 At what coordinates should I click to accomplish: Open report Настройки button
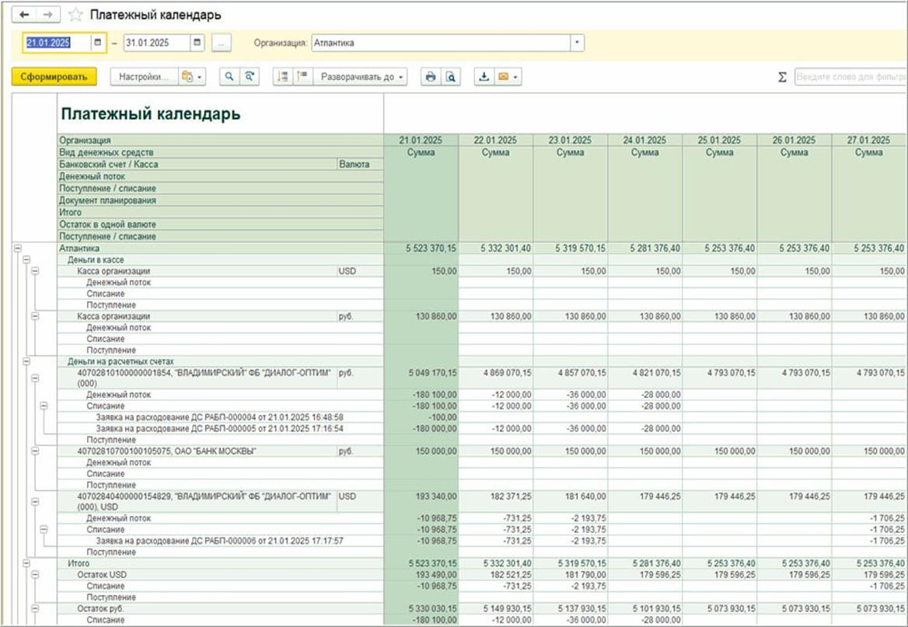coord(143,77)
